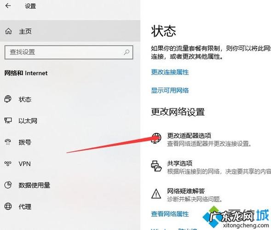Click the 查找设置 search field
This screenshot has height=230, width=271.
[69, 52]
